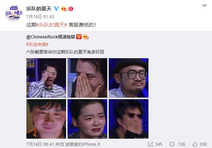Click the 迷笛偷的iPhone X source link

[x=82, y=144]
